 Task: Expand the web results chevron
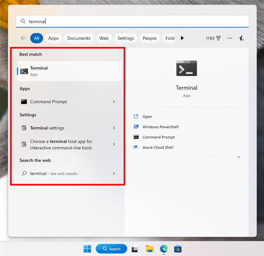[114, 173]
